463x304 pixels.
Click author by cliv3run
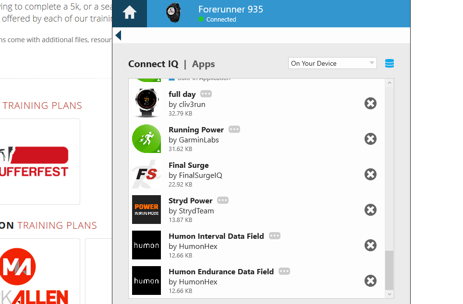187,105
